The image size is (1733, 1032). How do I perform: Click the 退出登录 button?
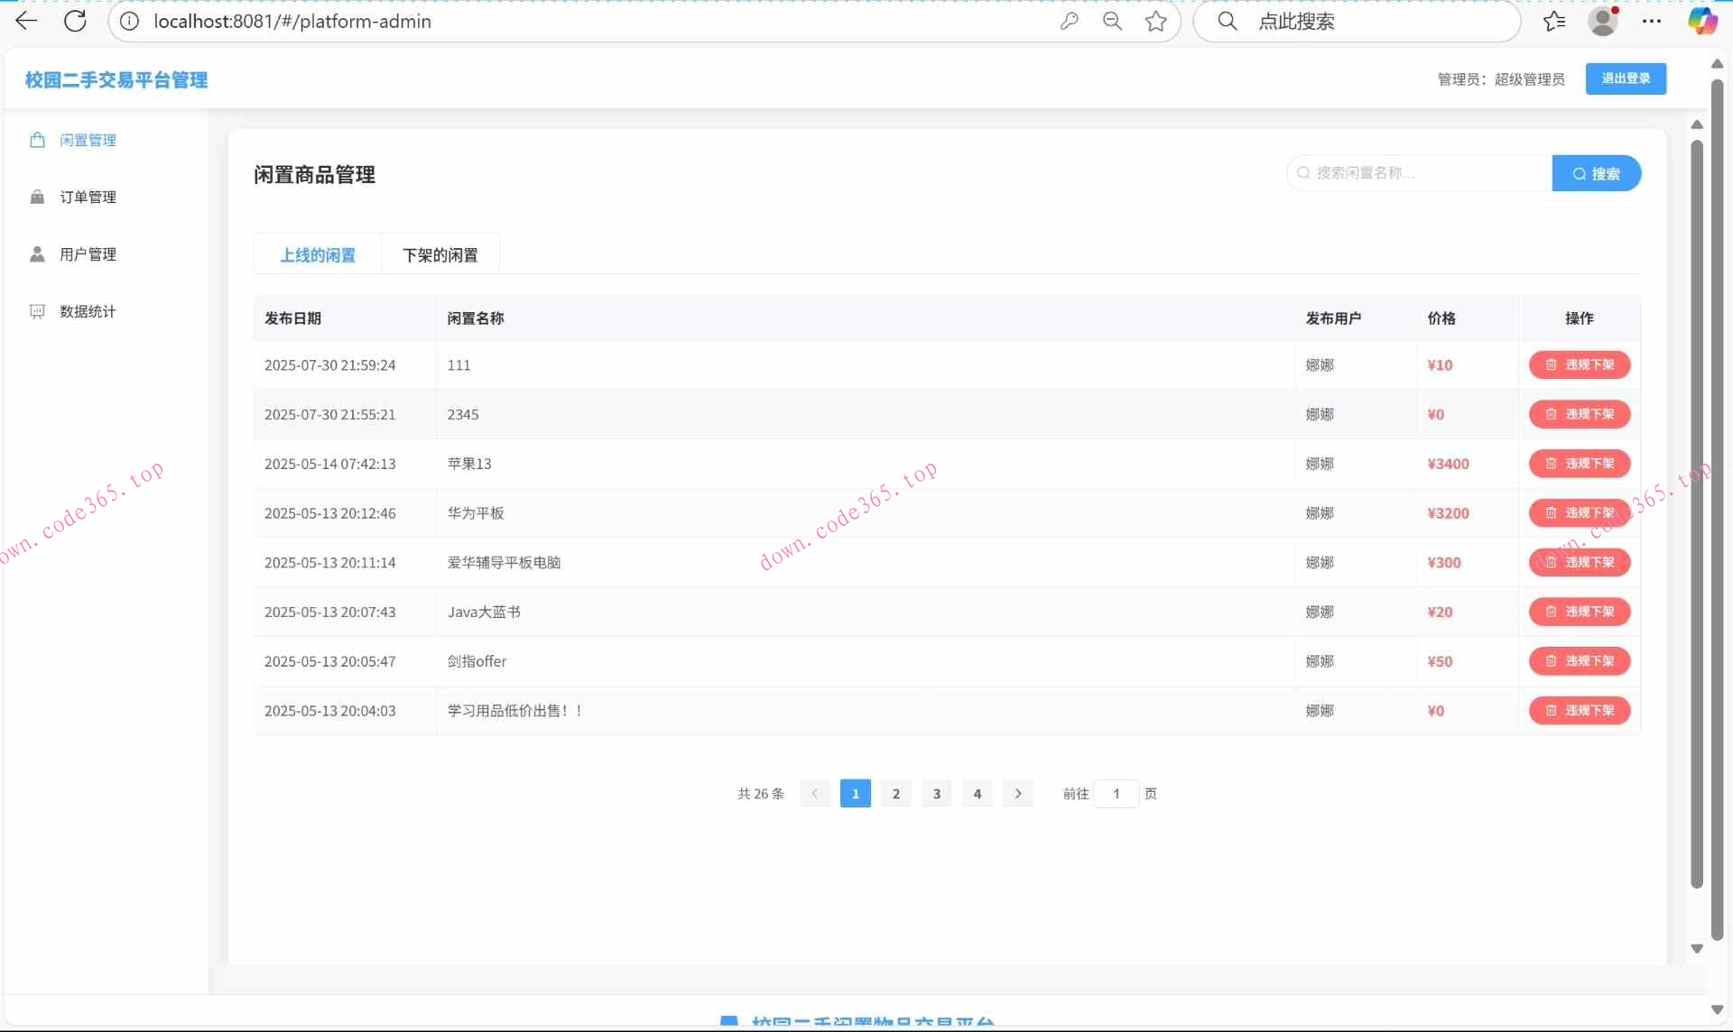pyautogui.click(x=1626, y=78)
